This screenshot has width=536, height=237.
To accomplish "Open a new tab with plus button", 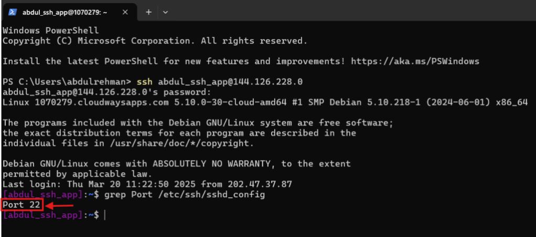I will click(x=148, y=12).
